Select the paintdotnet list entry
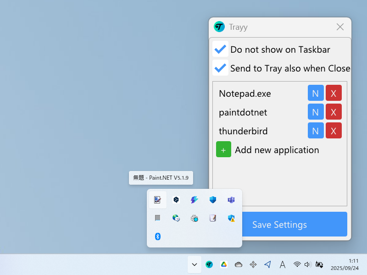 pyautogui.click(x=243, y=112)
